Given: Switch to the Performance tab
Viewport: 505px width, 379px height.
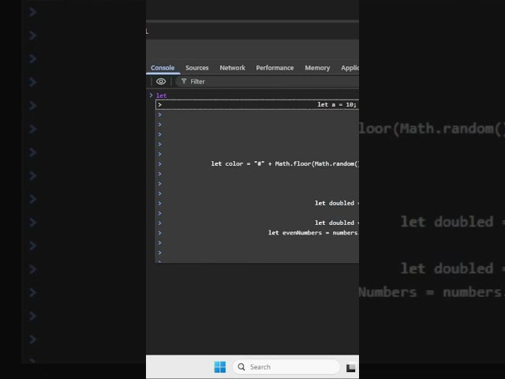Looking at the screenshot, I should coord(275,68).
